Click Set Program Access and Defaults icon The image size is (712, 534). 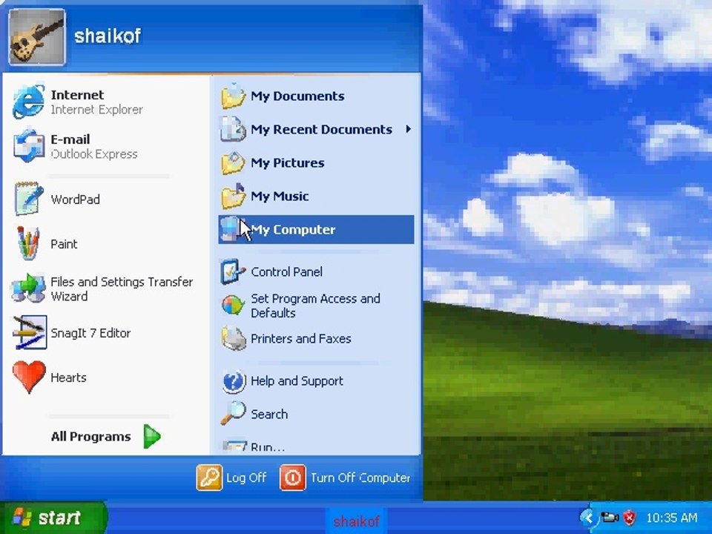233,305
